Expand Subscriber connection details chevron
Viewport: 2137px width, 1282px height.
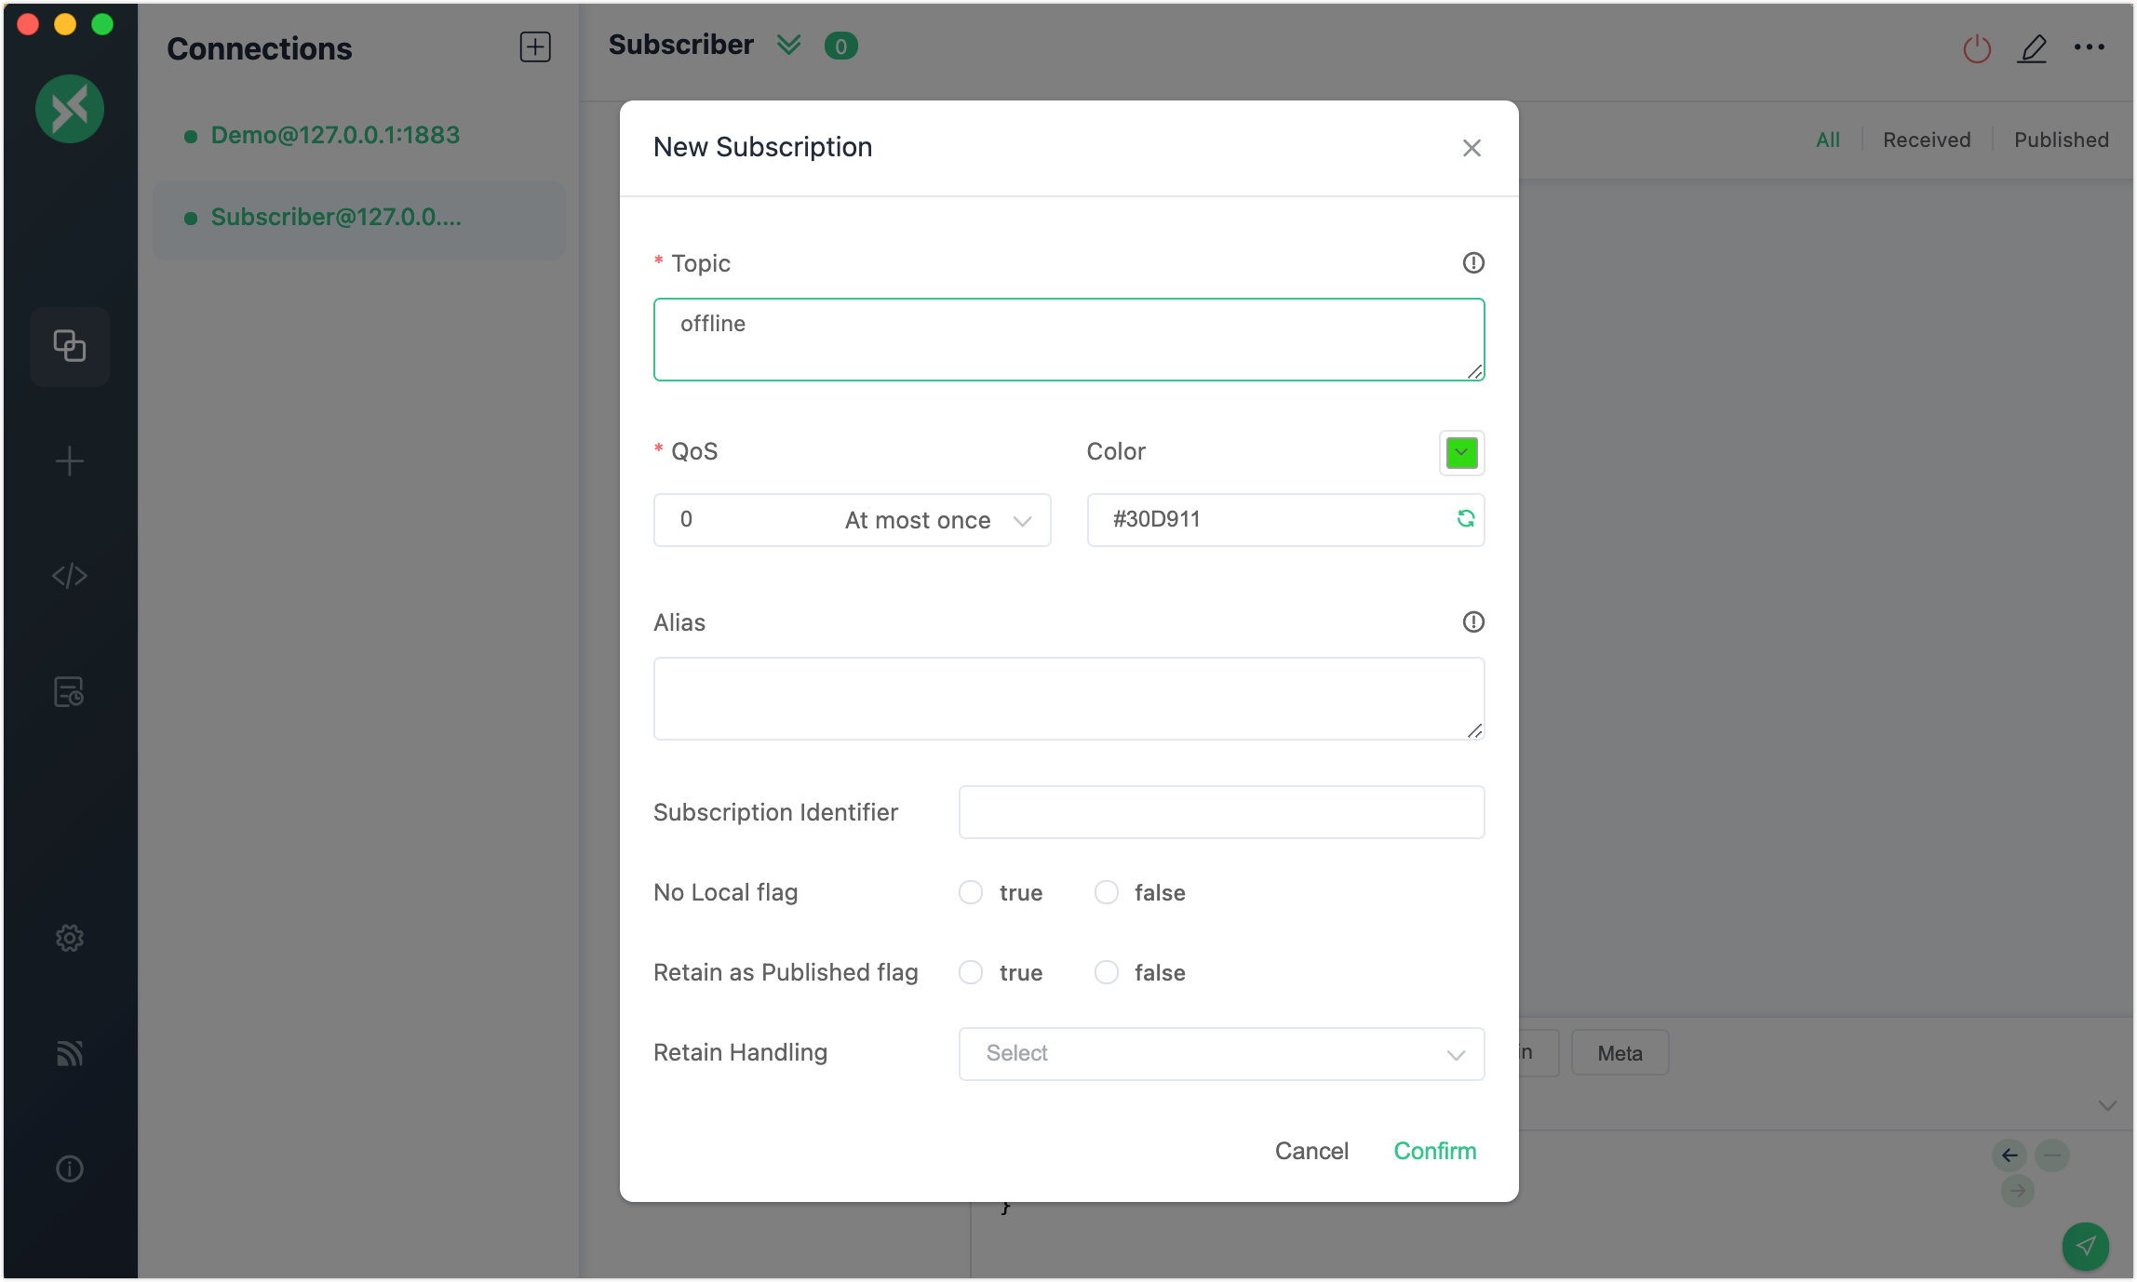coord(788,46)
